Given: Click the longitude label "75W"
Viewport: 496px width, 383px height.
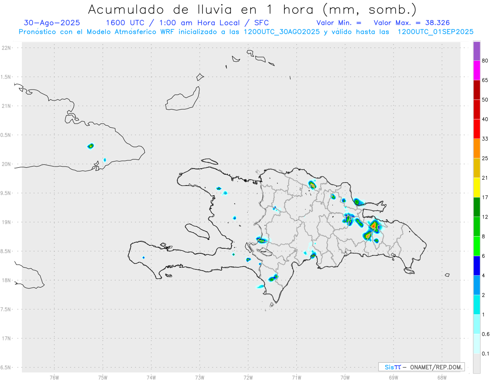Looking at the screenshot, I should [103, 378].
